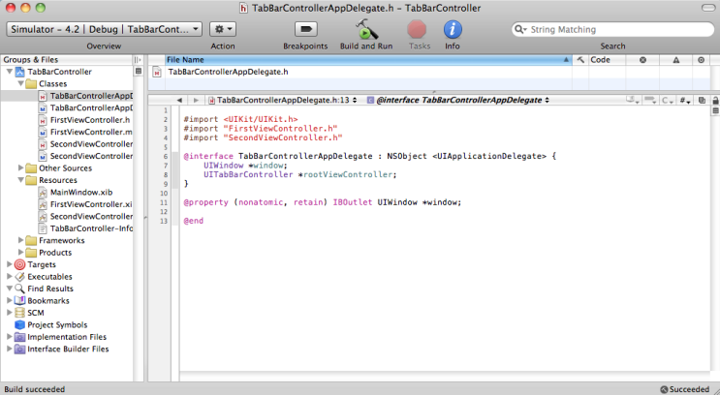Toggle Breakpoints in the toolbar
720x395 pixels.
point(306,29)
